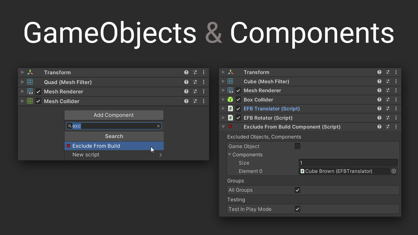The height and width of the screenshot is (235, 418).
Task: Clear the search field using the X icon
Action: pyautogui.click(x=158, y=126)
